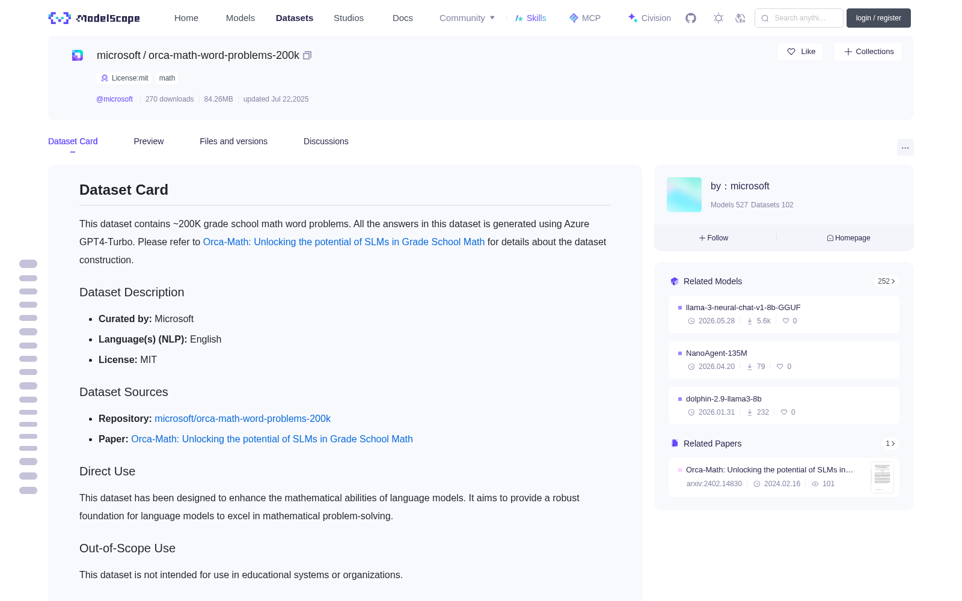The height and width of the screenshot is (601, 962).
Task: Click the 270 downloads text
Action: click(x=170, y=99)
